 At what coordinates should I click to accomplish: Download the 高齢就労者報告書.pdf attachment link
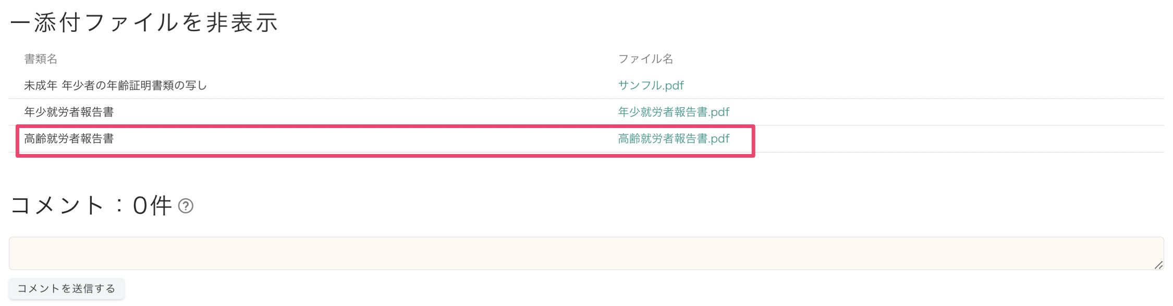click(674, 138)
